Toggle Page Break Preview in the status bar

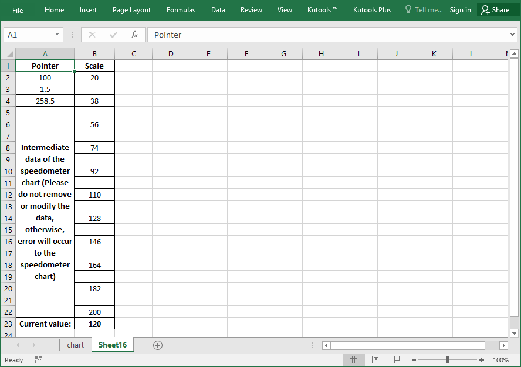[x=398, y=359]
